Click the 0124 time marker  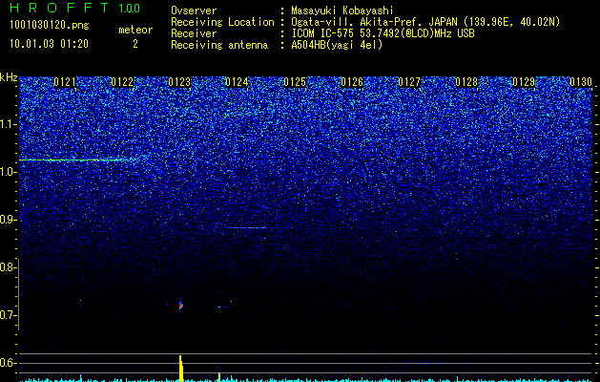coord(237,82)
